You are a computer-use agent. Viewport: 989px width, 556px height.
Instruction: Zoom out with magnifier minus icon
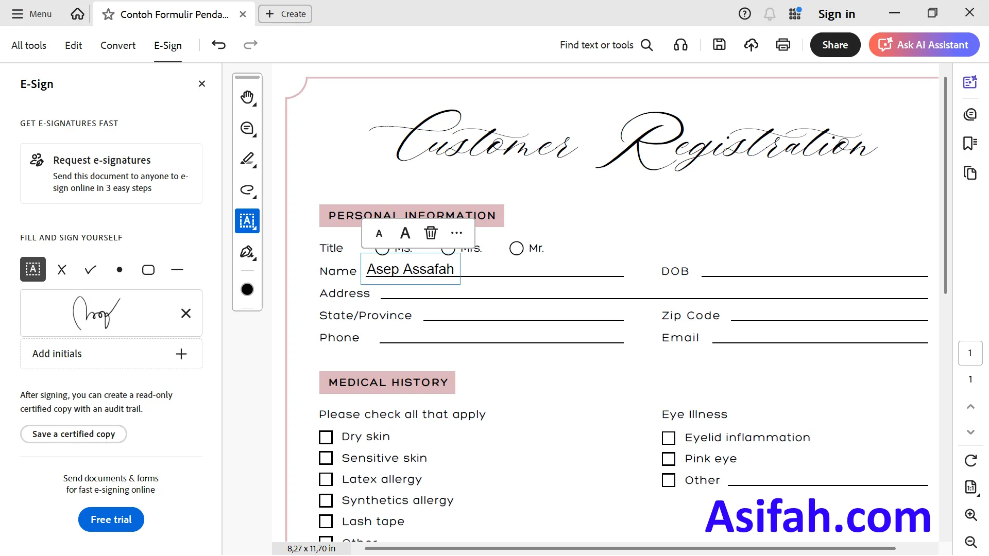970,542
